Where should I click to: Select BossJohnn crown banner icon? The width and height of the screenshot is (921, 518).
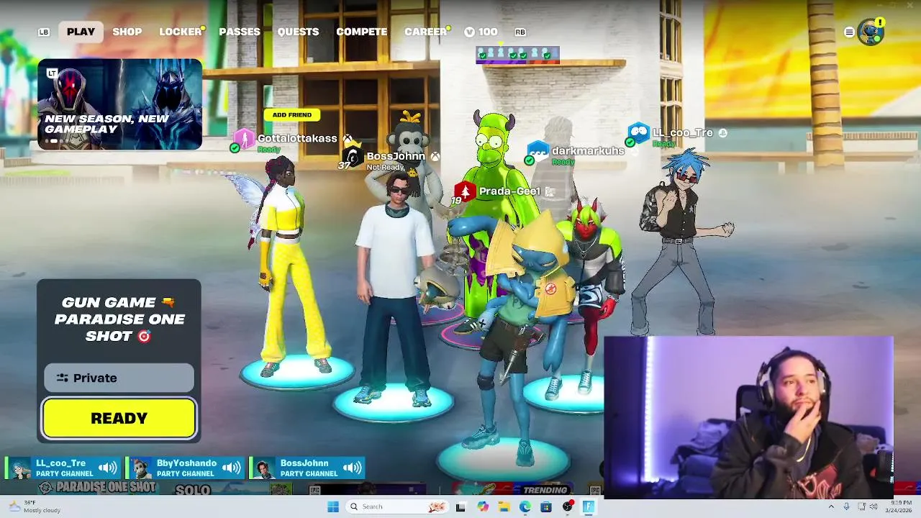click(352, 154)
